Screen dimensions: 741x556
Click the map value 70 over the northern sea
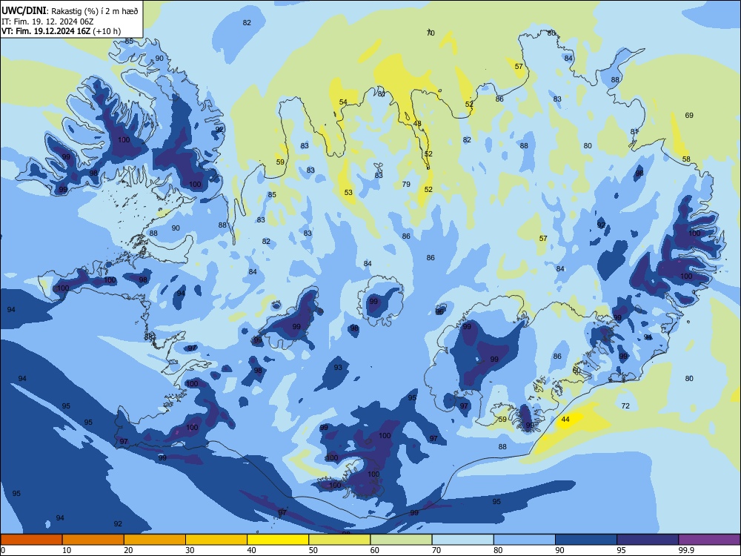[431, 33]
